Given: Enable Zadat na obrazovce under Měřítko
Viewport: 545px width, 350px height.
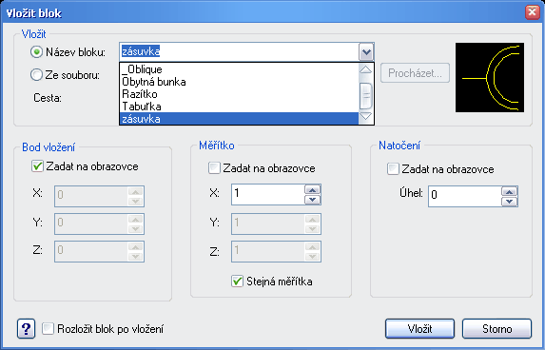Looking at the screenshot, I should point(214,168).
